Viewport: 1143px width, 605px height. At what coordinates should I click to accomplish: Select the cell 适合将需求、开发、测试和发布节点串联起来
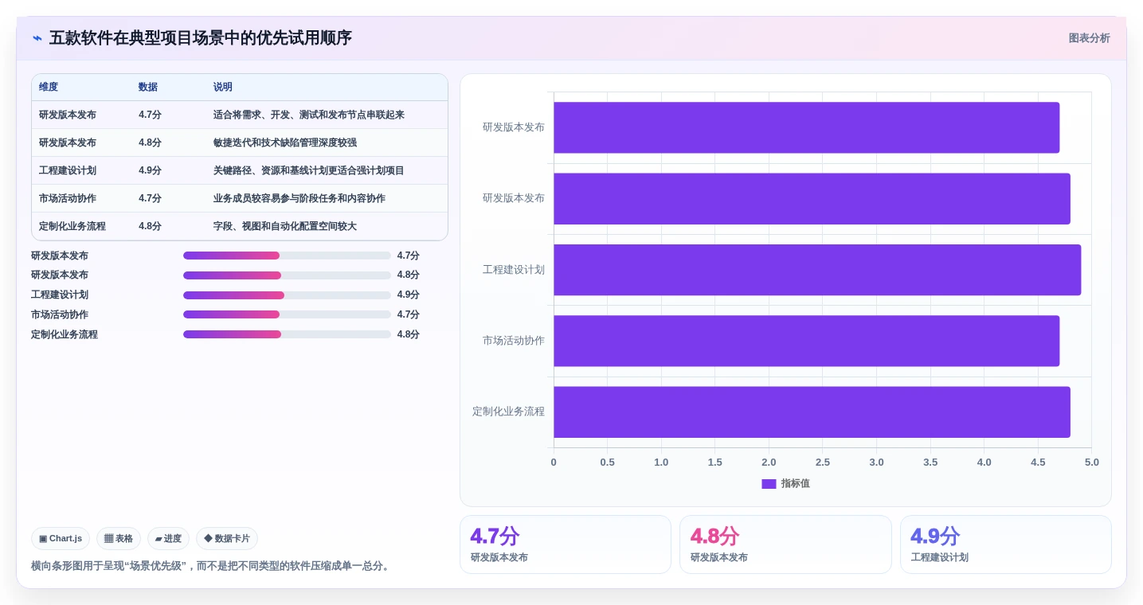tap(309, 115)
